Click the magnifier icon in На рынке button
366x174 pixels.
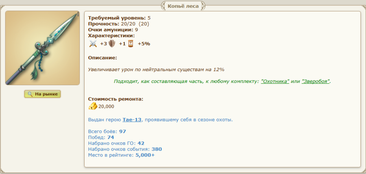tap(30, 94)
